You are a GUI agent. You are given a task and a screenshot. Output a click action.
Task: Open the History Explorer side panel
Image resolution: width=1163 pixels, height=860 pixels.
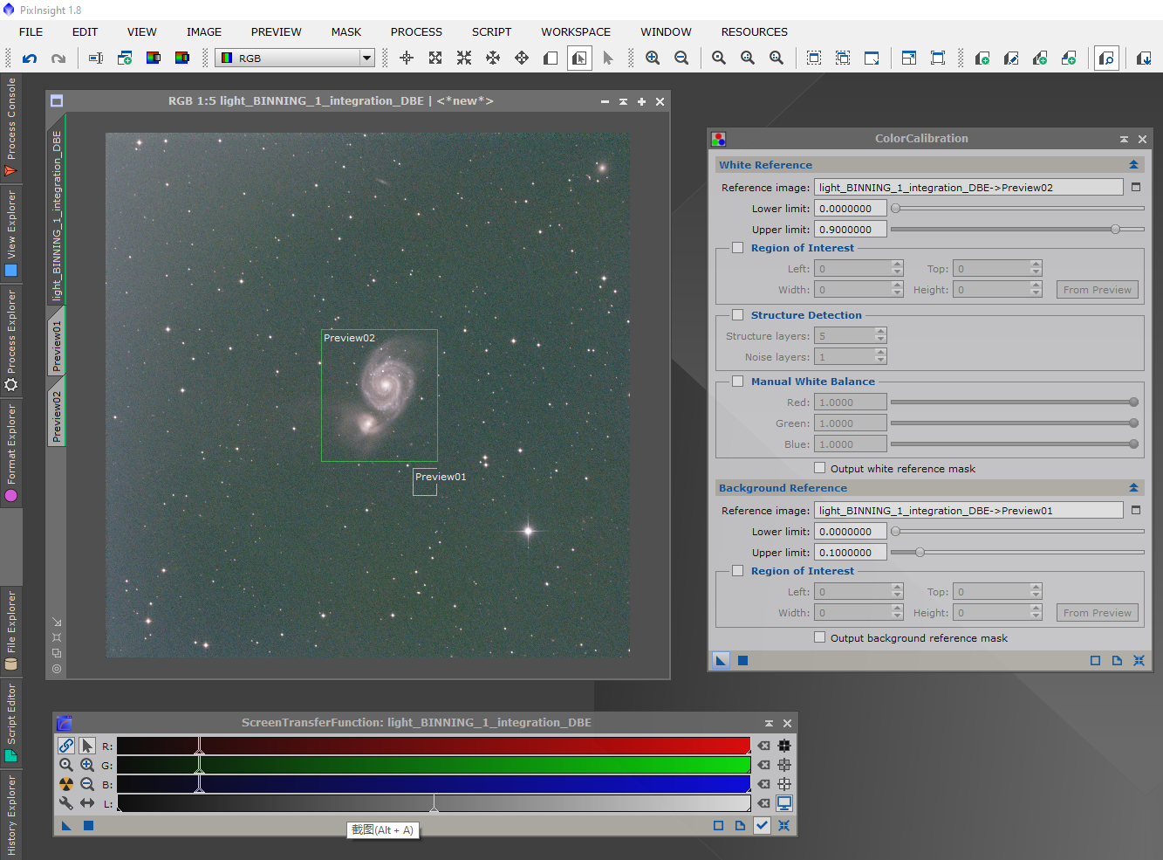[10, 814]
